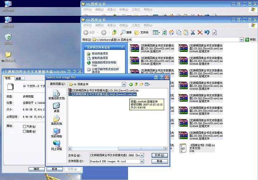Open the Views button dropdown arrow

(x=159, y=33)
